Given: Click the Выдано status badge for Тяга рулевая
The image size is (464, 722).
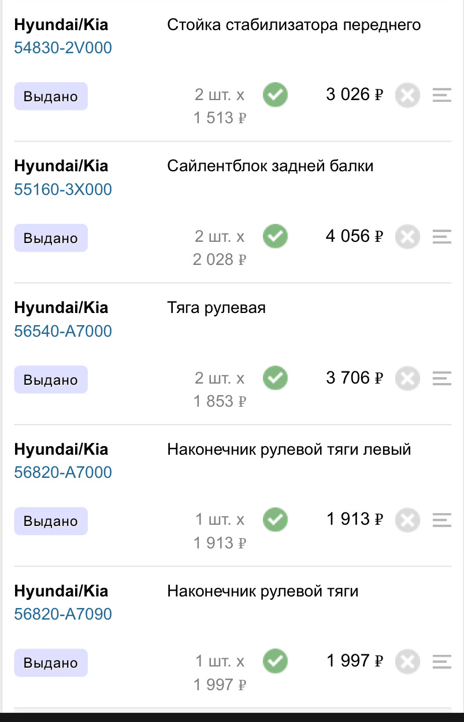Looking at the screenshot, I should (x=50, y=379).
